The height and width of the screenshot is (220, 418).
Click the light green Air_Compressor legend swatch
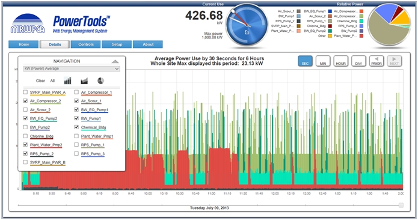(x=361, y=16)
